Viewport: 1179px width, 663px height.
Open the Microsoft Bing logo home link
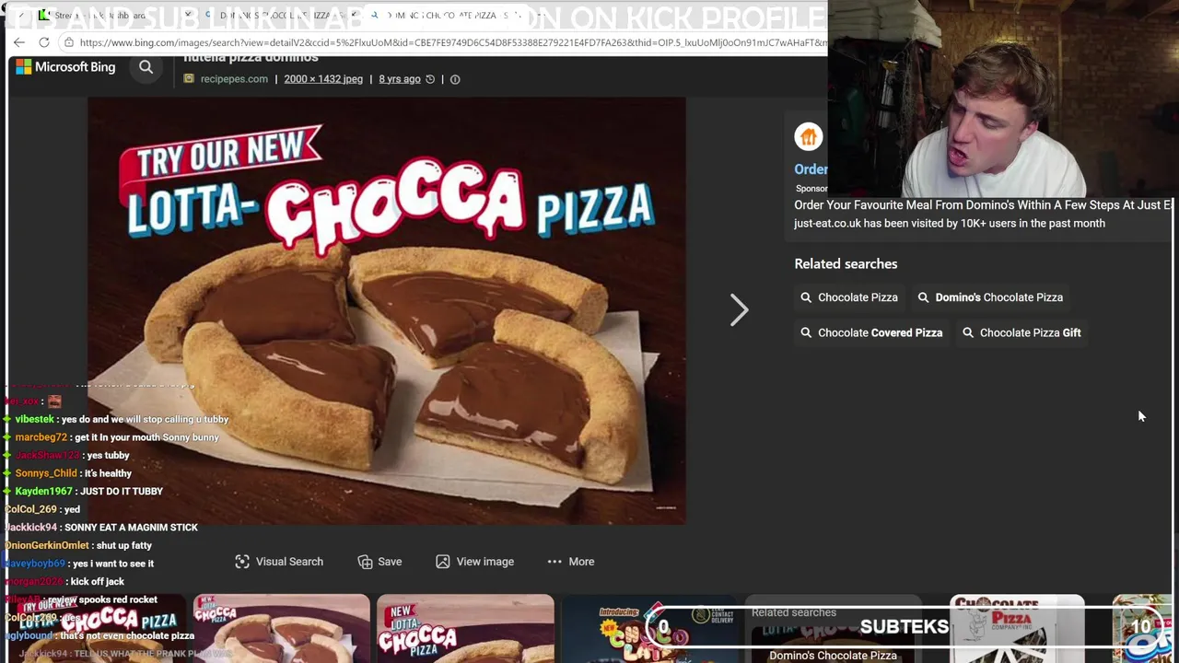tap(65, 66)
